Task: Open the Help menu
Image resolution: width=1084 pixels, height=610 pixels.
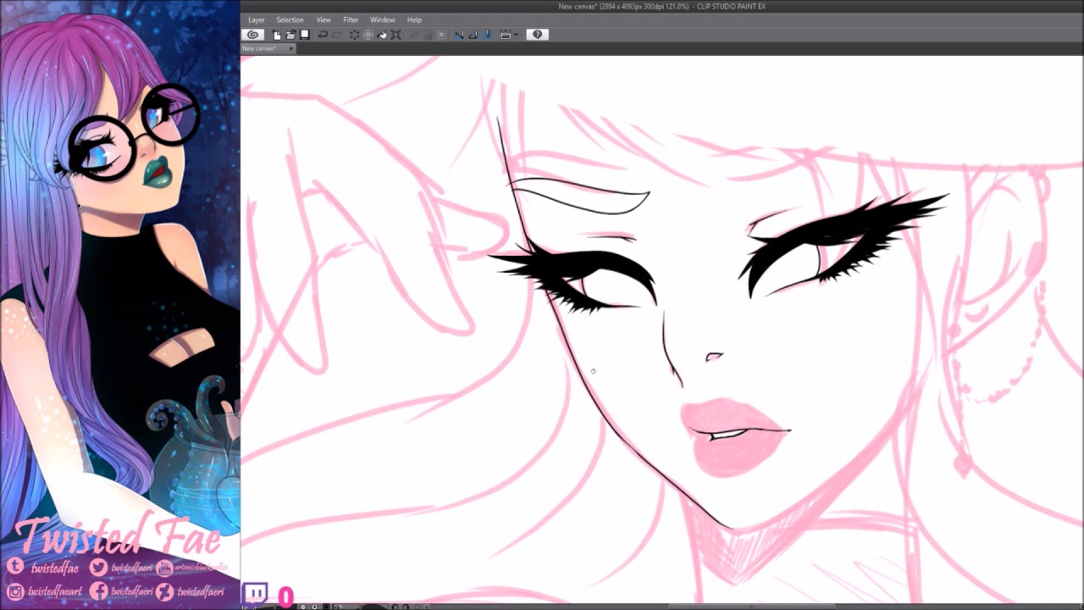Action: pos(414,19)
